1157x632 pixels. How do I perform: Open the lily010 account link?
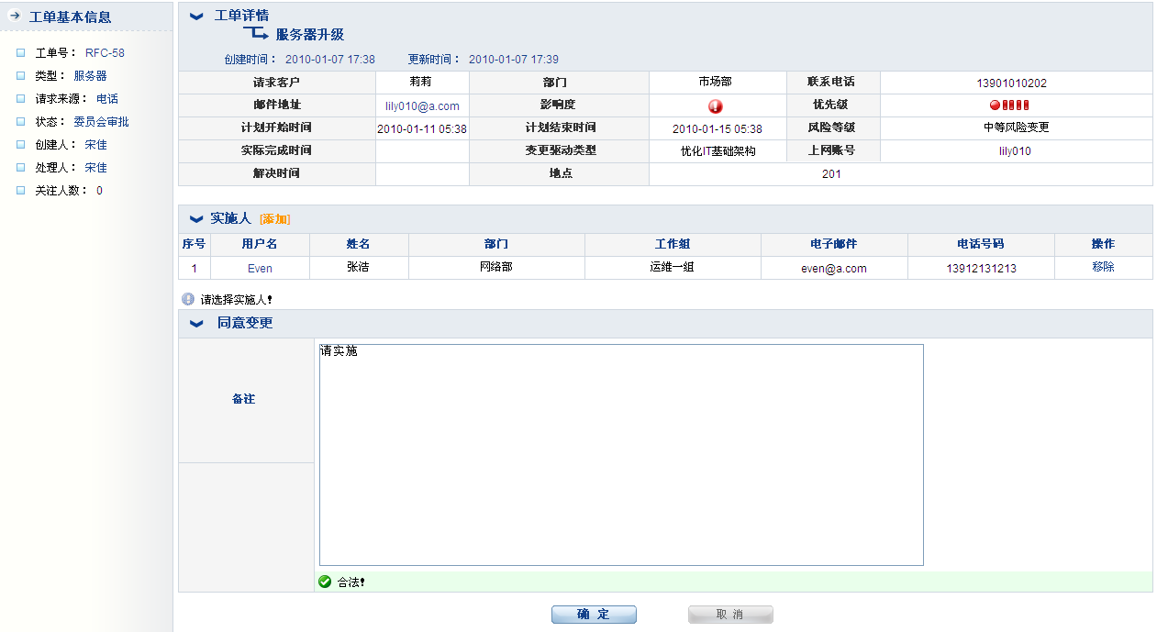coord(1015,151)
